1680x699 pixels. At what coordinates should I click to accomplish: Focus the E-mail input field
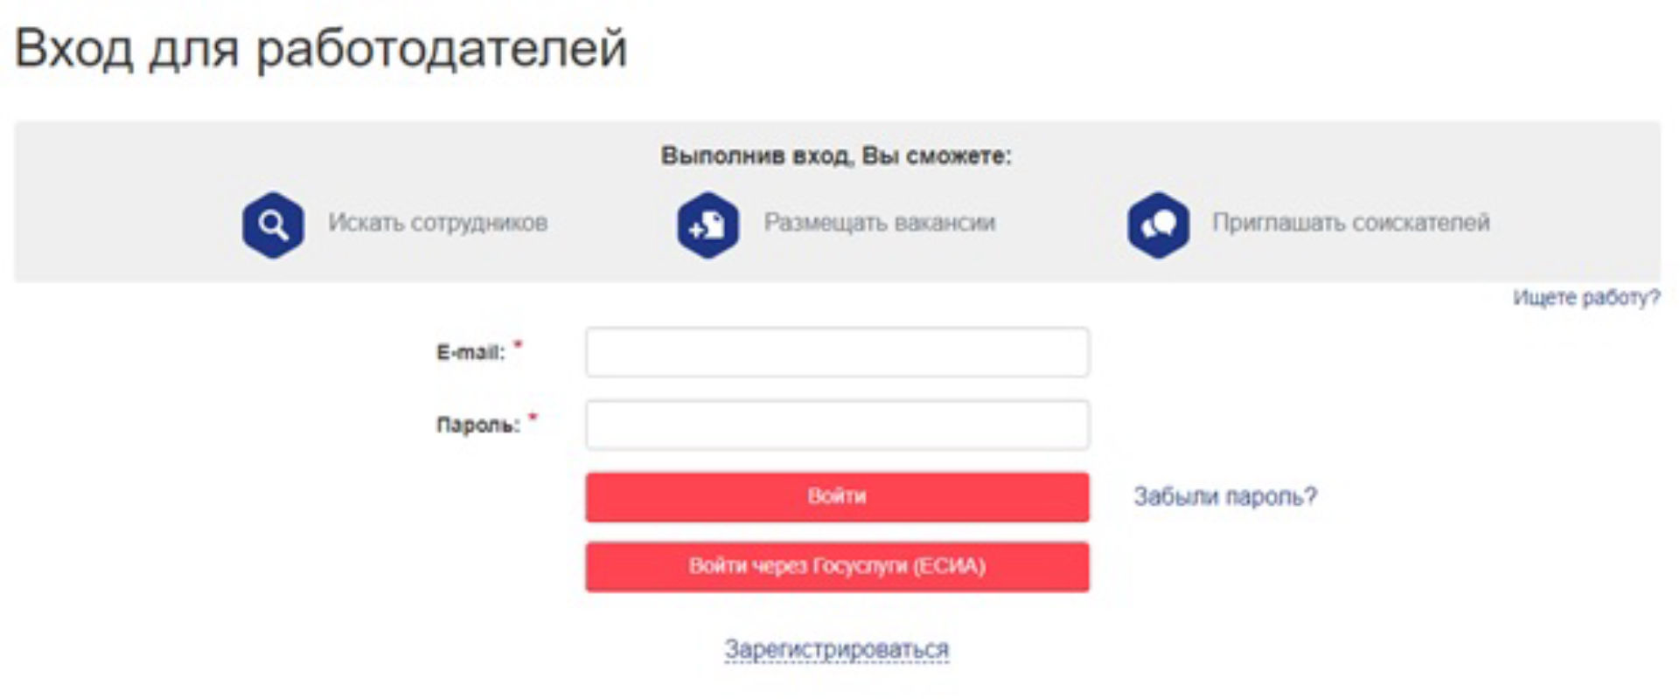coord(837,353)
